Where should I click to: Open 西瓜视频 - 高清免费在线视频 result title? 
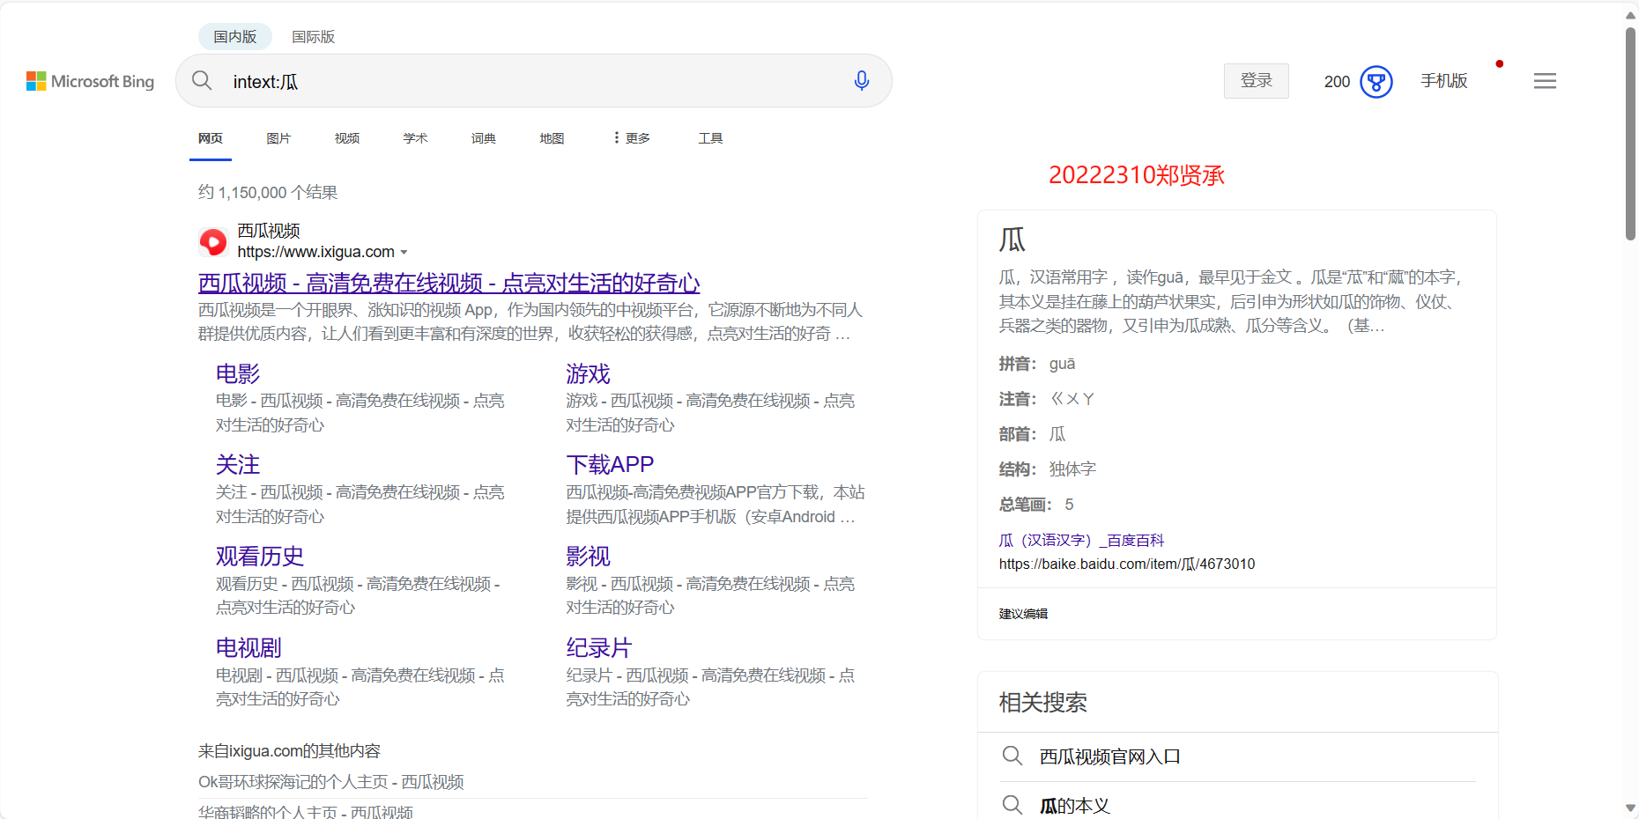tap(449, 283)
